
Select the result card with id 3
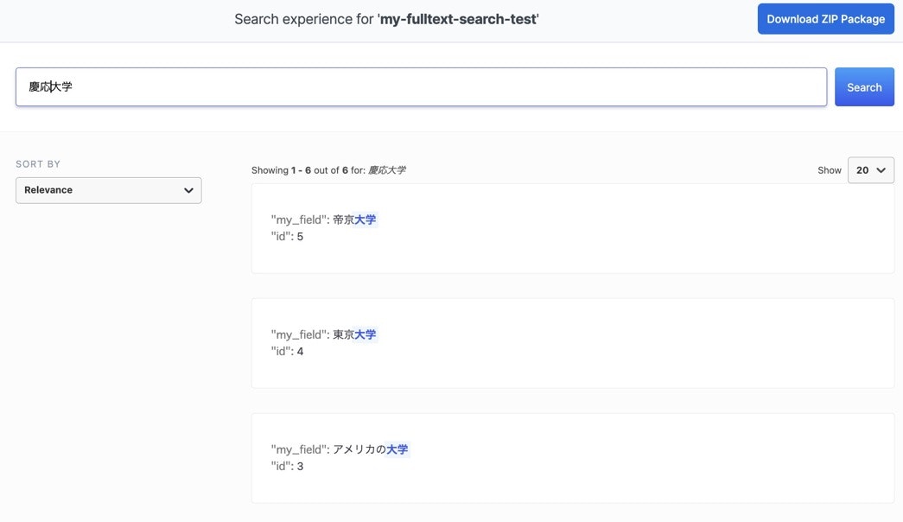point(572,458)
